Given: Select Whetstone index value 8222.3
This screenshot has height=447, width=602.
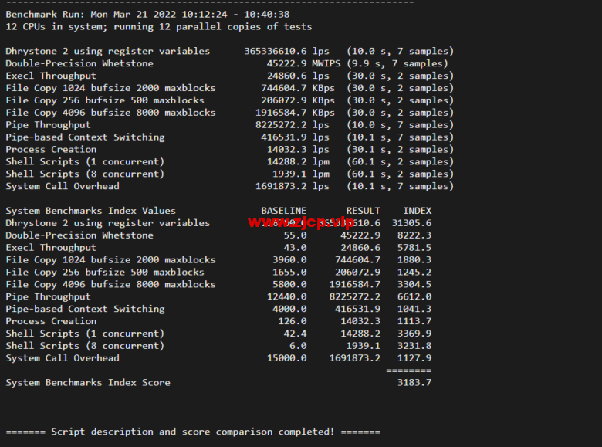Looking at the screenshot, I should click(414, 235).
